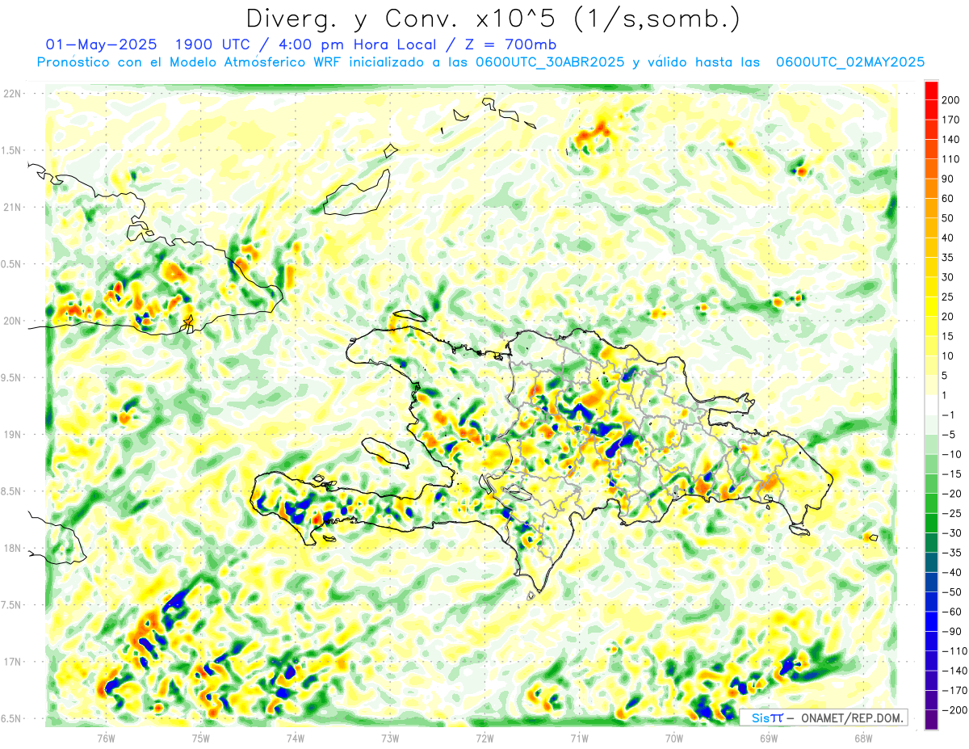This screenshot has height=749, width=969.
Task: Click the positive '140' colorbar label
Action: point(951,139)
